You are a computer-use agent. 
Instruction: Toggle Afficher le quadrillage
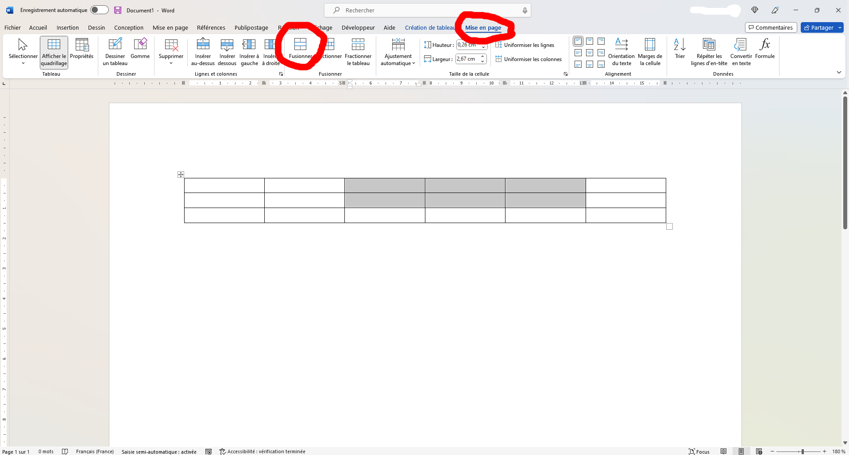pyautogui.click(x=53, y=52)
